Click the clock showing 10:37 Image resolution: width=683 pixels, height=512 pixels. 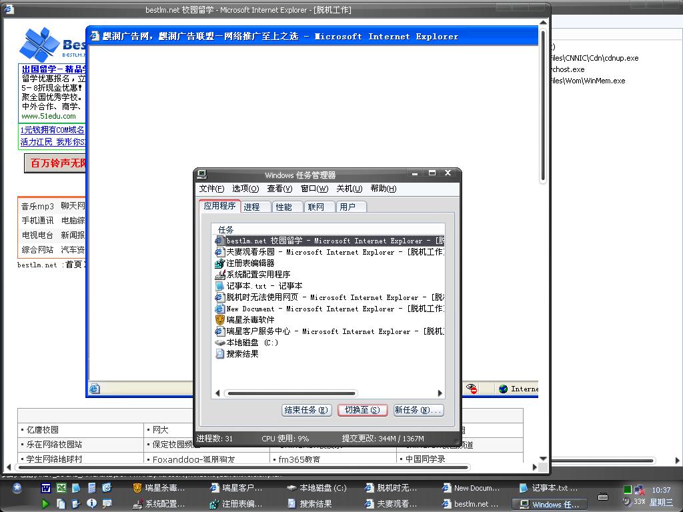[661, 490]
